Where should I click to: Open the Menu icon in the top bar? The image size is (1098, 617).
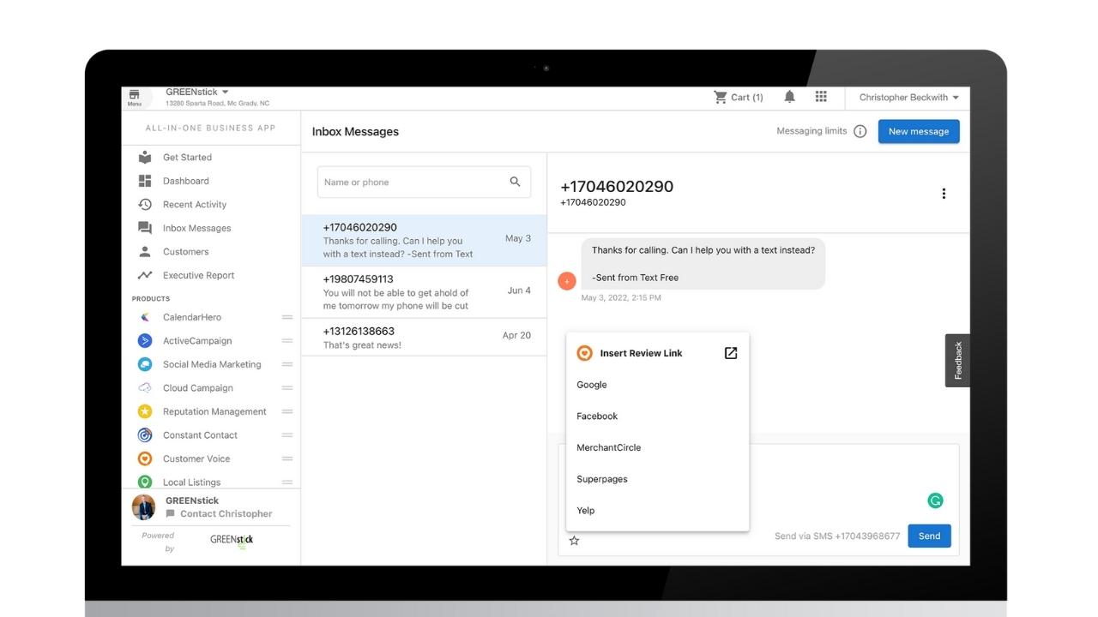tap(136, 97)
